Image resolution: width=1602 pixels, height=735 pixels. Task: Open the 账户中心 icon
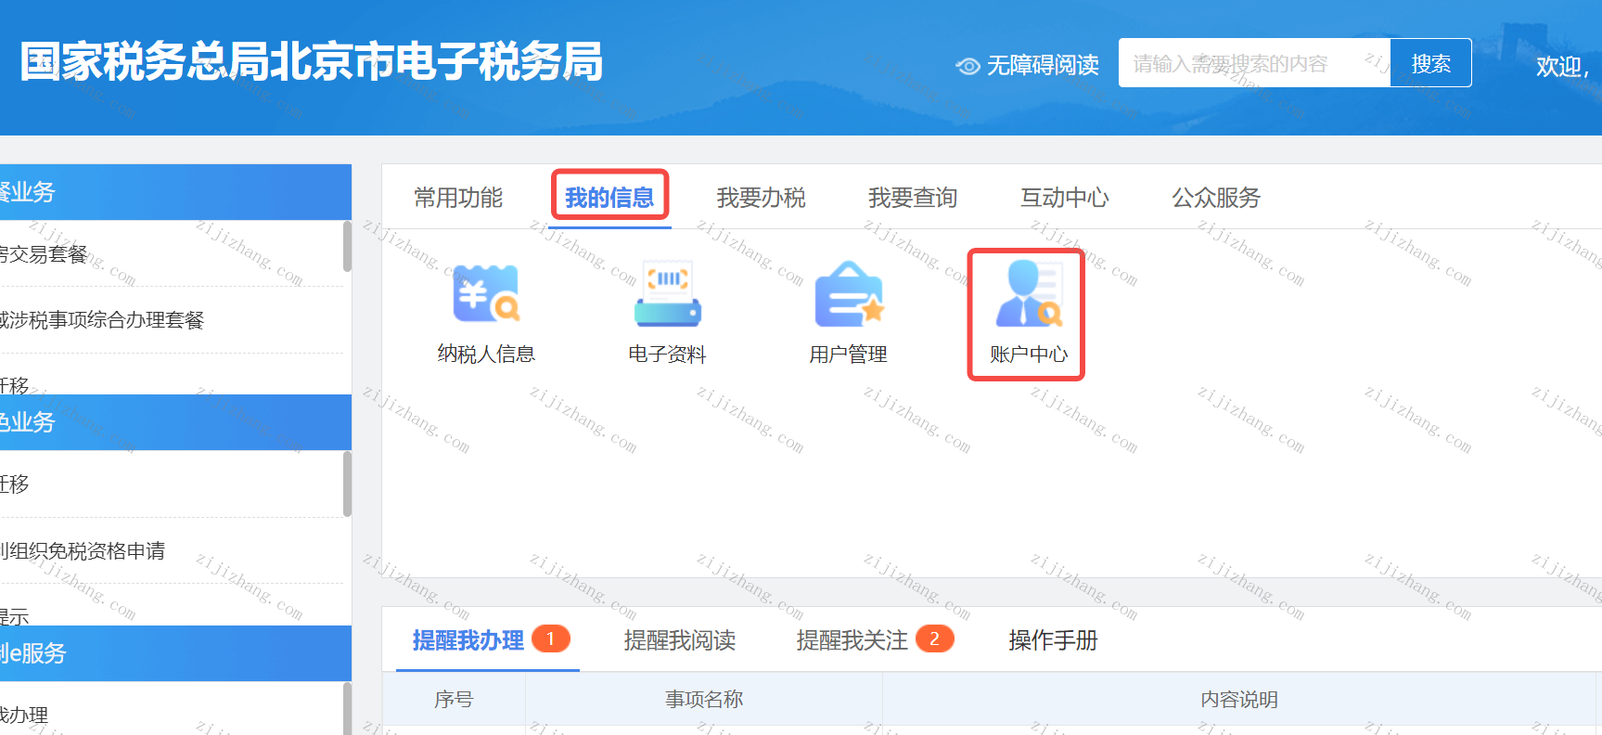[1028, 294]
